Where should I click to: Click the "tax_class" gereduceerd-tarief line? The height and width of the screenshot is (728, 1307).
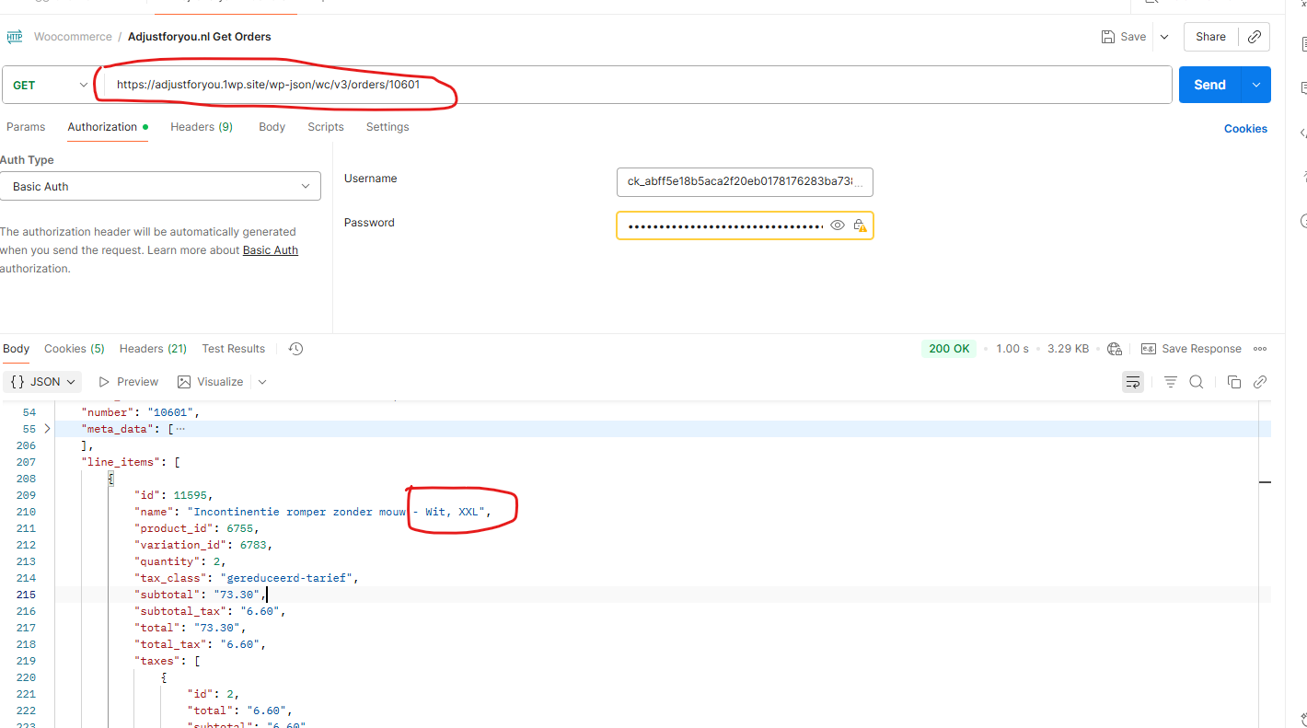pyautogui.click(x=246, y=578)
